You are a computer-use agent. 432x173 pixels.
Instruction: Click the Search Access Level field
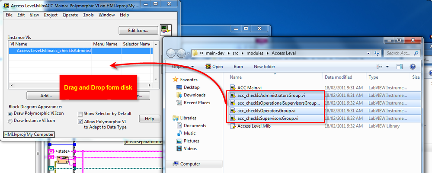pos(401,53)
